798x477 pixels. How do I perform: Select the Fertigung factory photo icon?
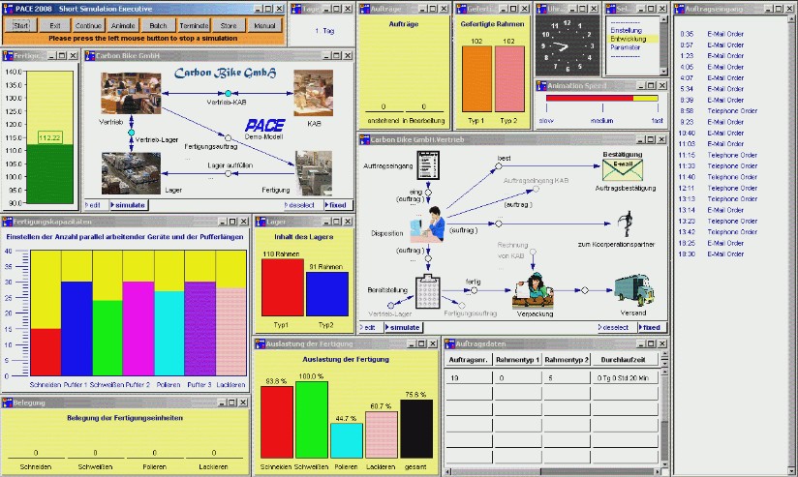[x=314, y=173]
